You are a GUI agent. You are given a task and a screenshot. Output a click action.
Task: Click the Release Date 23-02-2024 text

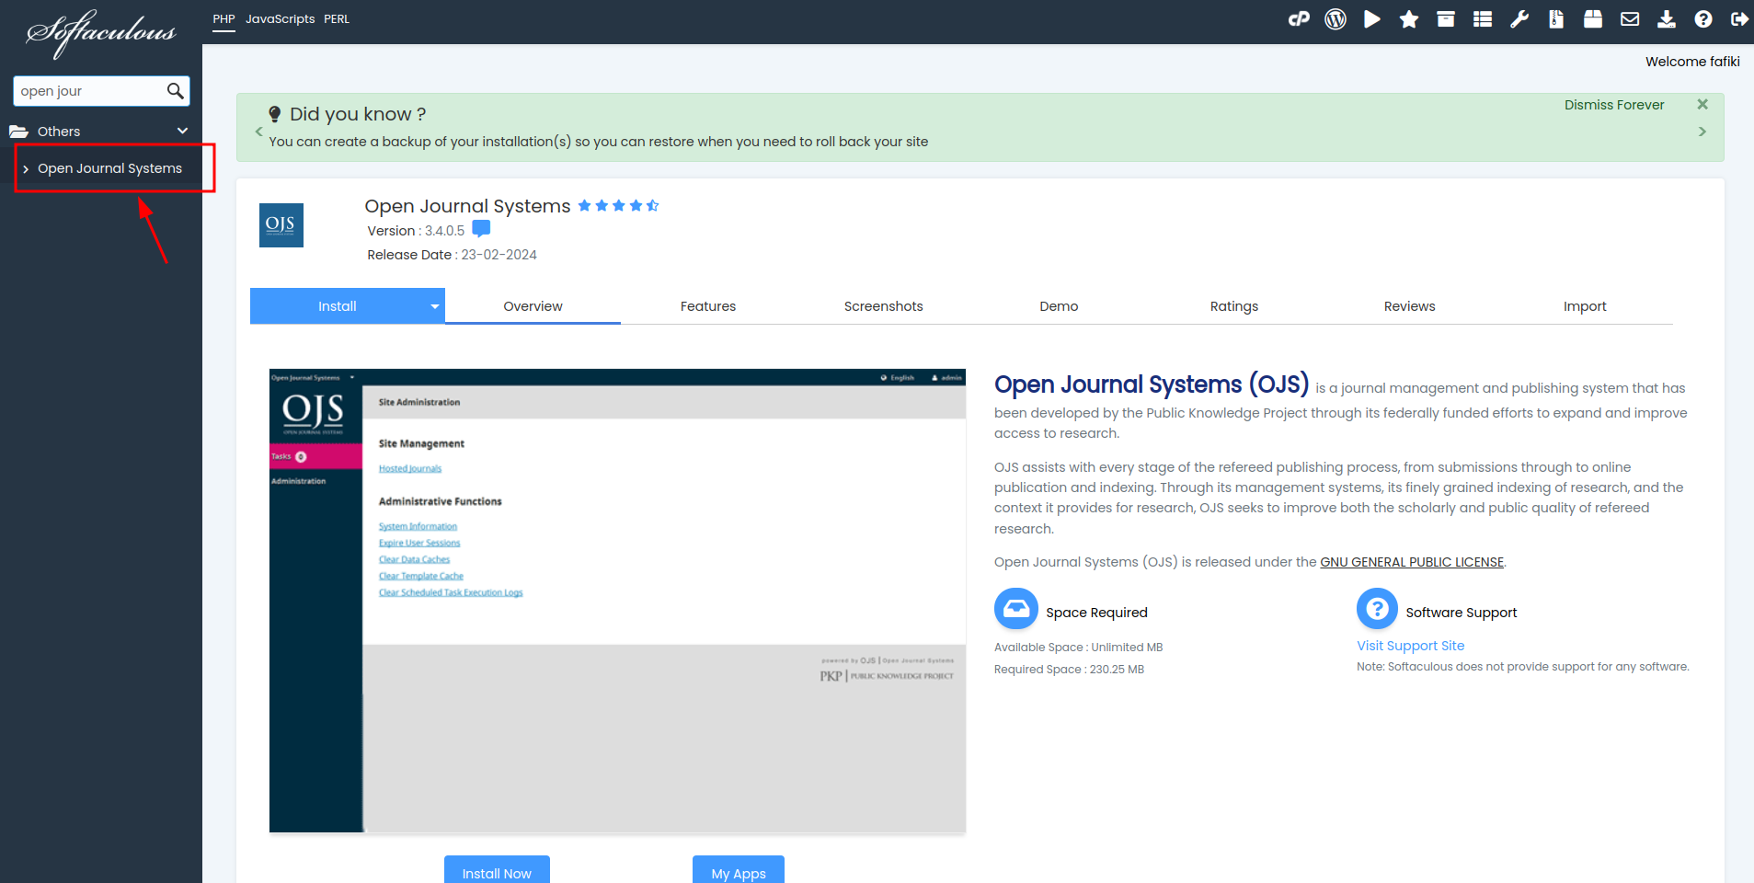[x=452, y=255]
